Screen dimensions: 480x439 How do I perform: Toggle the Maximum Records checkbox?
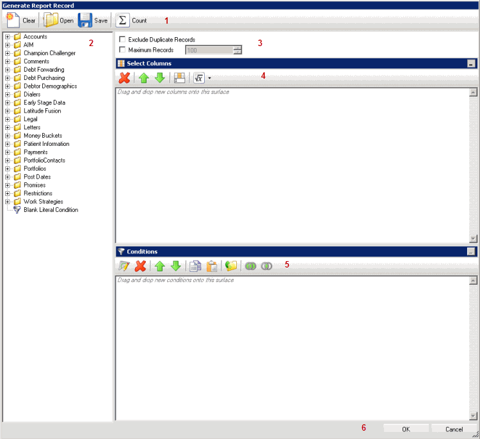tap(122, 50)
